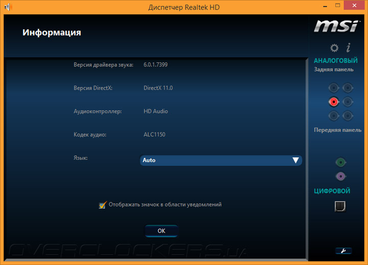Click the Кодек аудио label

[x=90, y=135]
